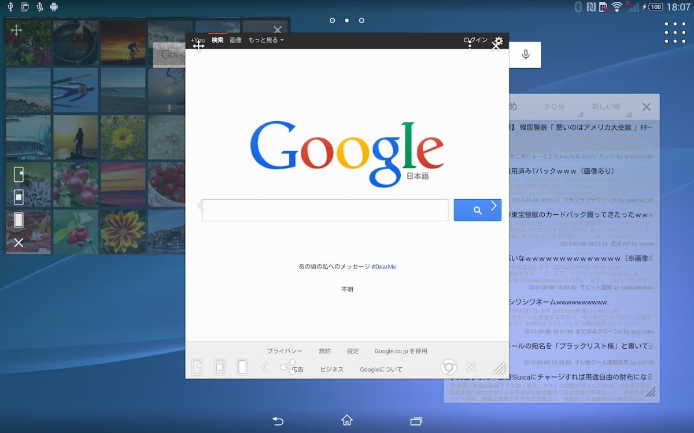Viewport: 694px width, 433px height.
Task: Open the settings gear in the Google page header
Action: pyautogui.click(x=499, y=41)
